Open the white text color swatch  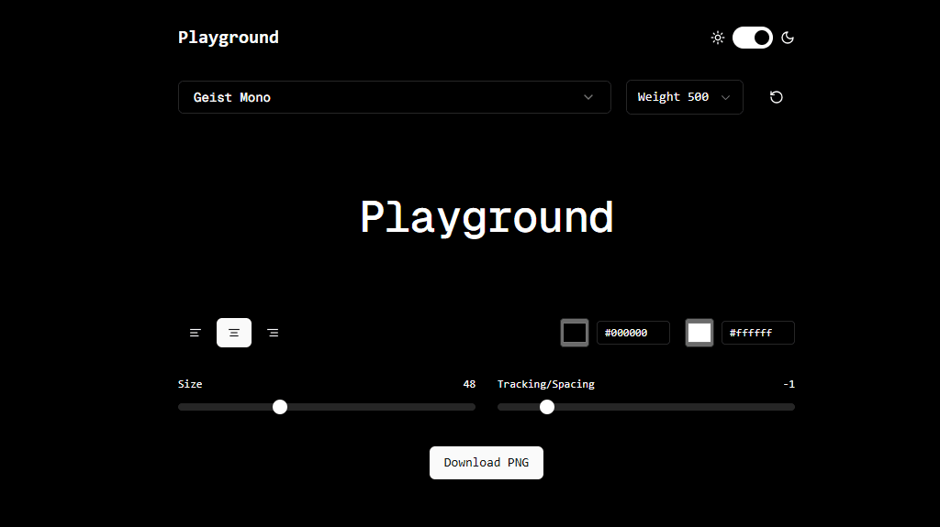coord(699,333)
